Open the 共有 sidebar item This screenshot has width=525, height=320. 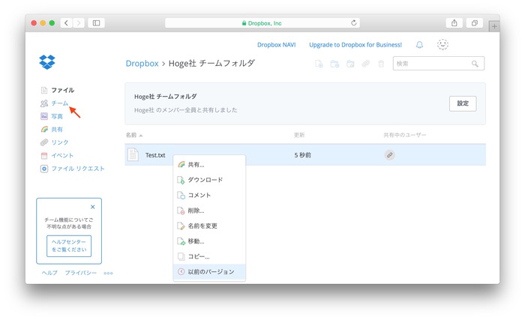pyautogui.click(x=57, y=129)
